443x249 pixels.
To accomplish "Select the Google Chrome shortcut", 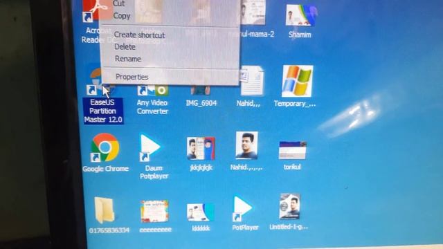I will click(105, 147).
